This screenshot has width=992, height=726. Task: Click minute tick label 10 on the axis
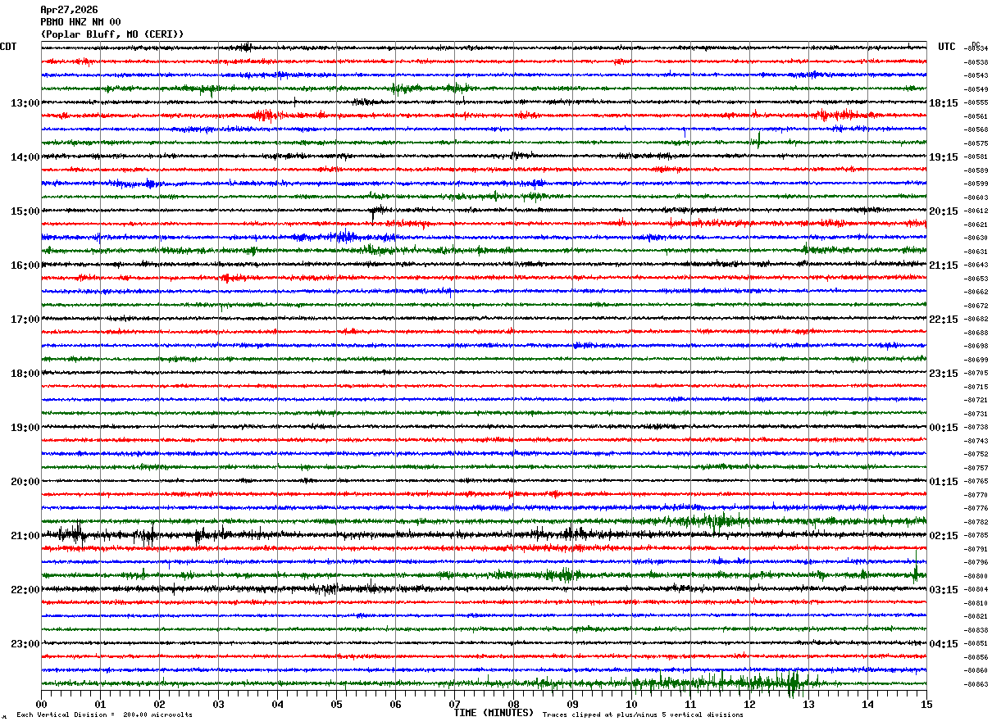(x=631, y=704)
